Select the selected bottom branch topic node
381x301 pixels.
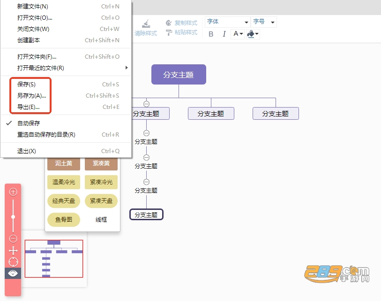coord(146,215)
